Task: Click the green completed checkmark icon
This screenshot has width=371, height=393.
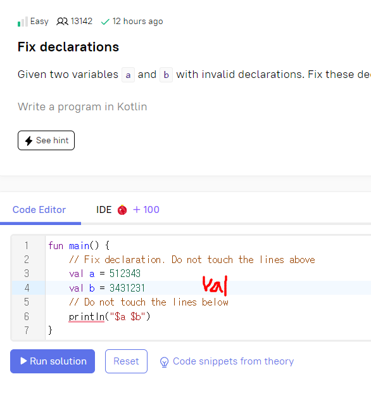Action: click(105, 22)
